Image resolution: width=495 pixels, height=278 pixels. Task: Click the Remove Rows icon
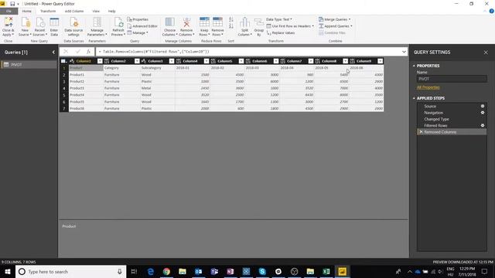(217, 22)
